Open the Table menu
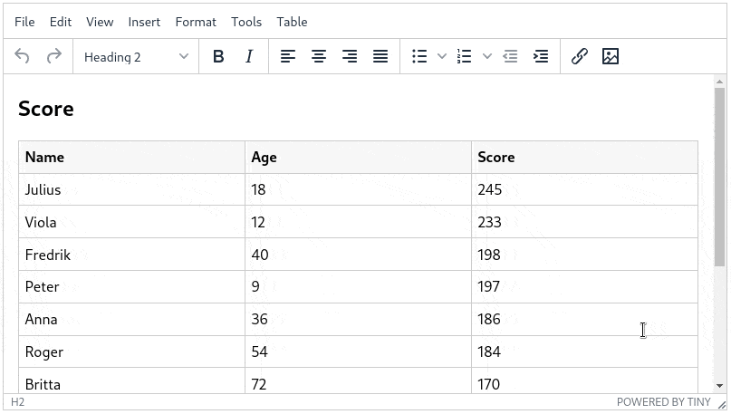731x414 pixels. (292, 22)
